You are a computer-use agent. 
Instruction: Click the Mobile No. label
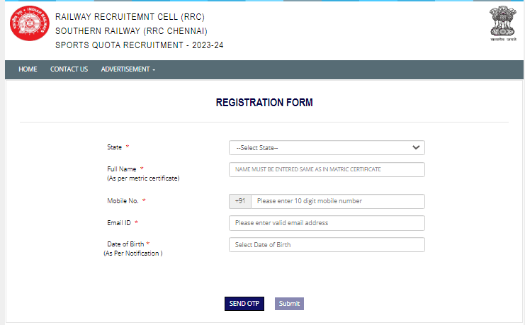[x=123, y=201]
